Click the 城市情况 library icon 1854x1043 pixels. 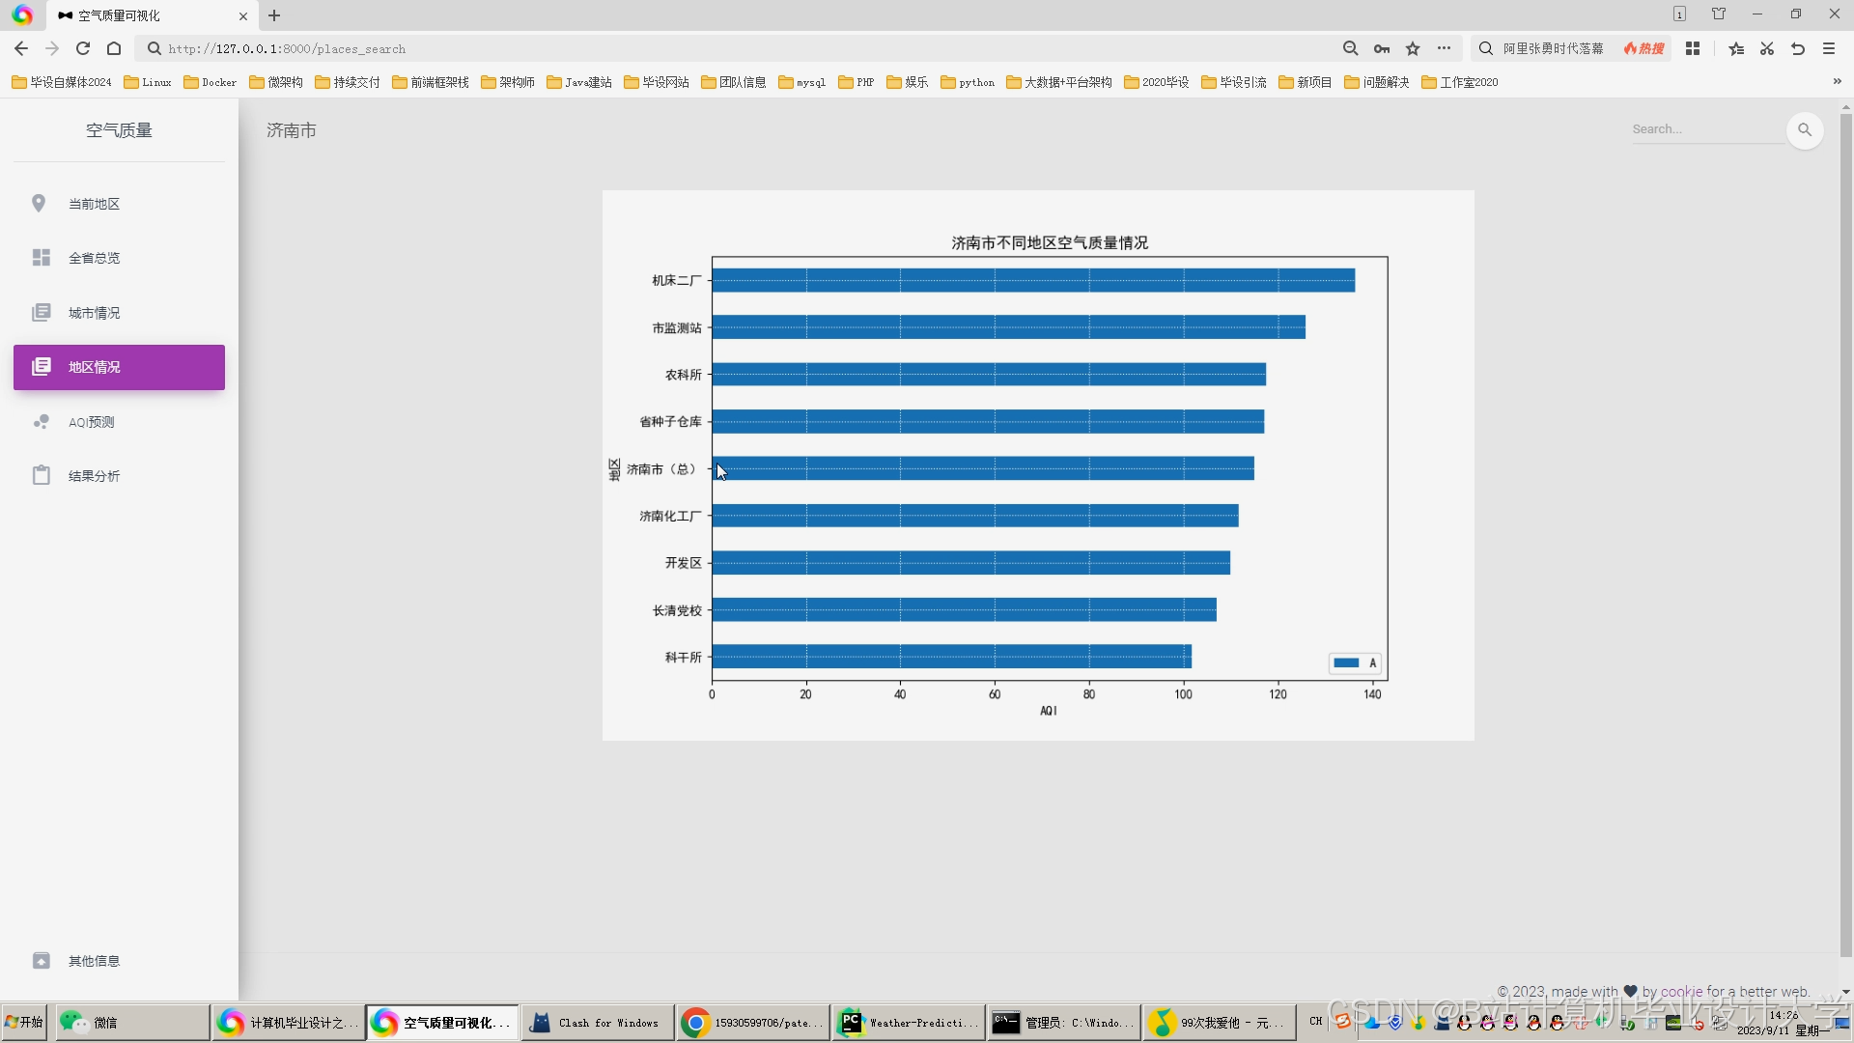click(41, 313)
